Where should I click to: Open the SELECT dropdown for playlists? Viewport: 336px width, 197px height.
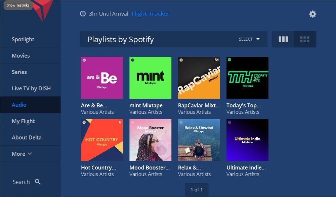click(249, 39)
